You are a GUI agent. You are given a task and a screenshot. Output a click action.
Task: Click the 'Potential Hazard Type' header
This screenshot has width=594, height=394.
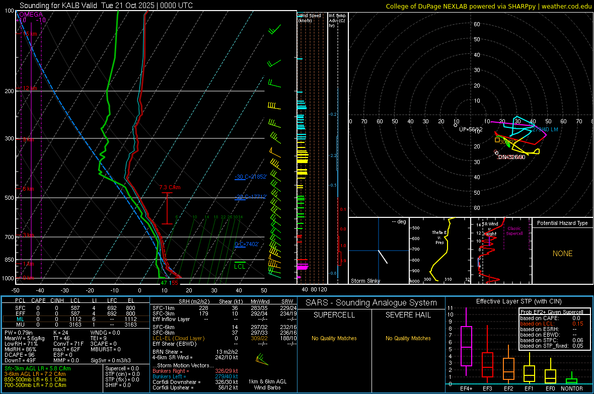click(x=562, y=223)
